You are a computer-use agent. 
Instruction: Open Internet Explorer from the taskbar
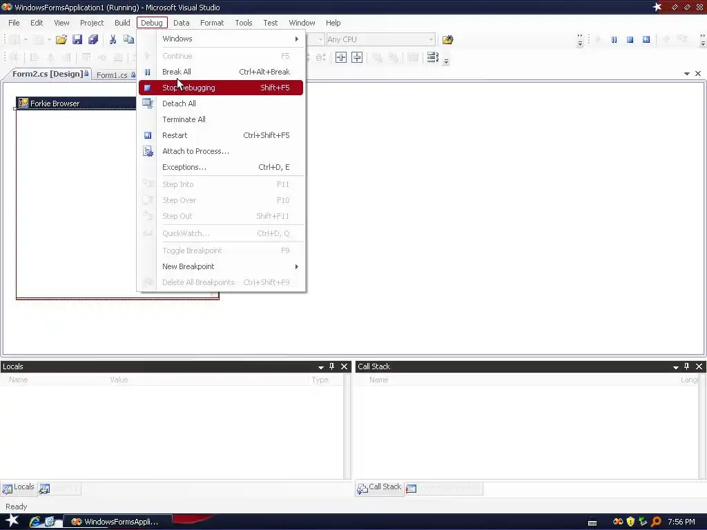(x=35, y=522)
